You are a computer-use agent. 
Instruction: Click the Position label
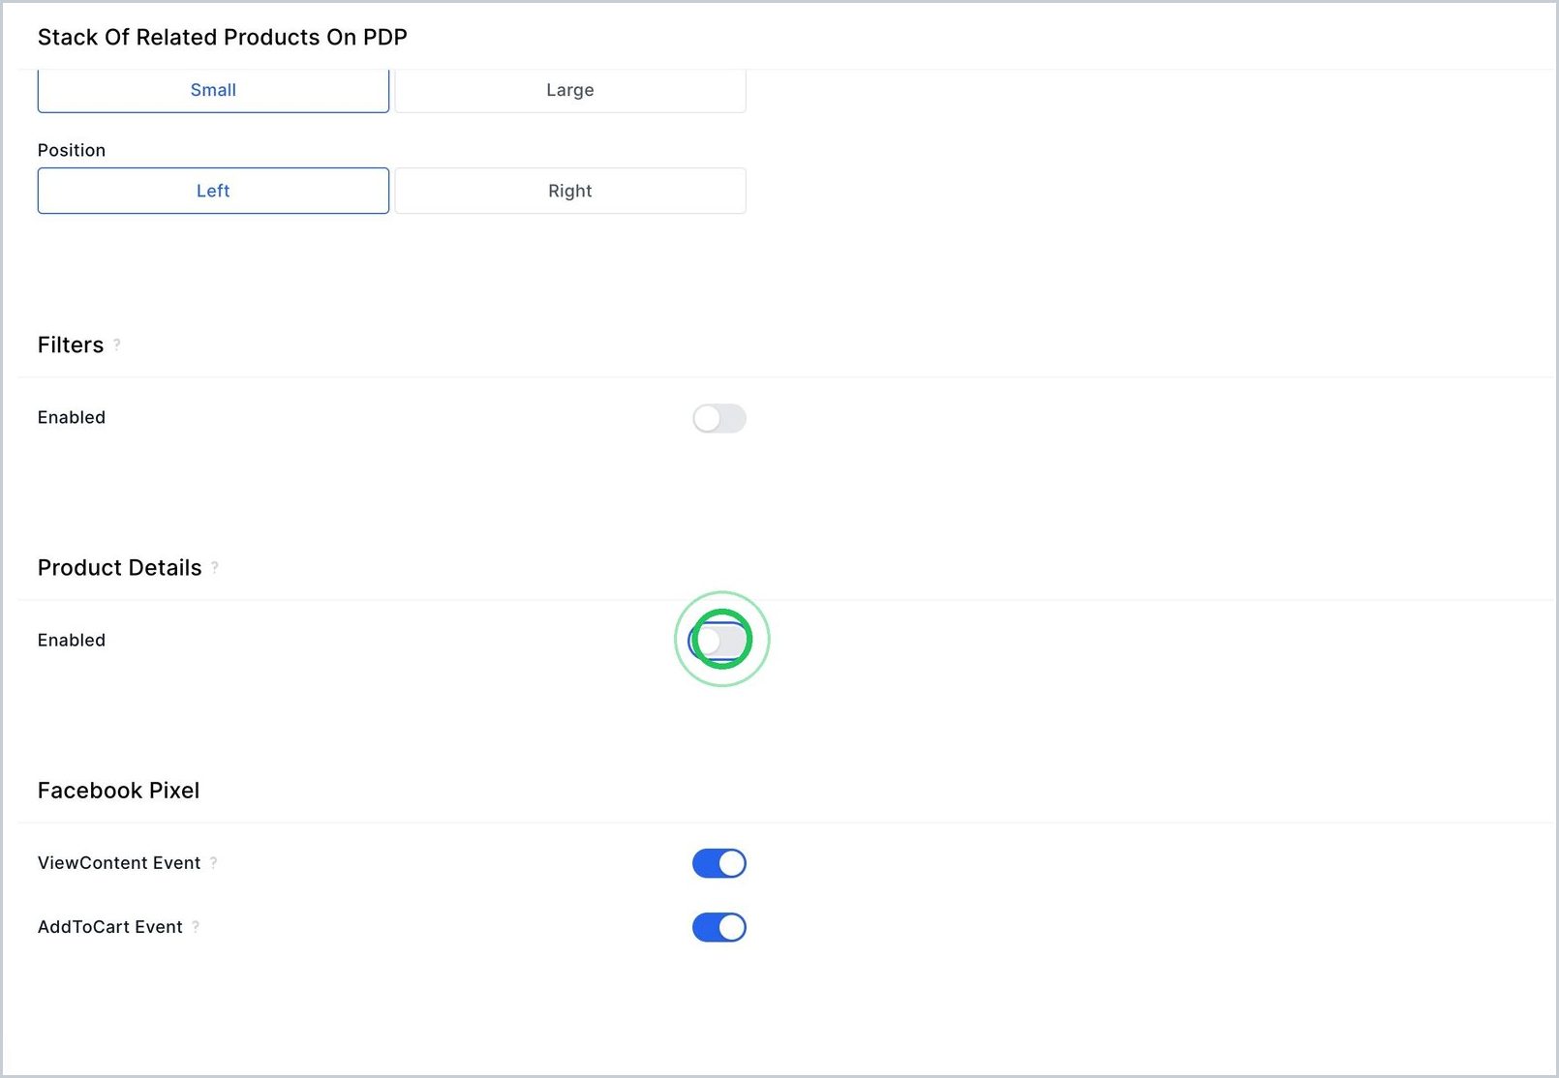click(72, 150)
